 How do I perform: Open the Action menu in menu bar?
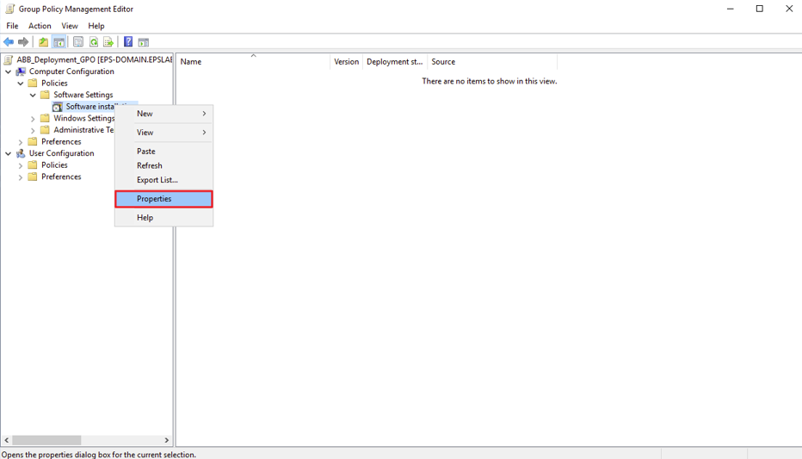pyautogui.click(x=40, y=26)
